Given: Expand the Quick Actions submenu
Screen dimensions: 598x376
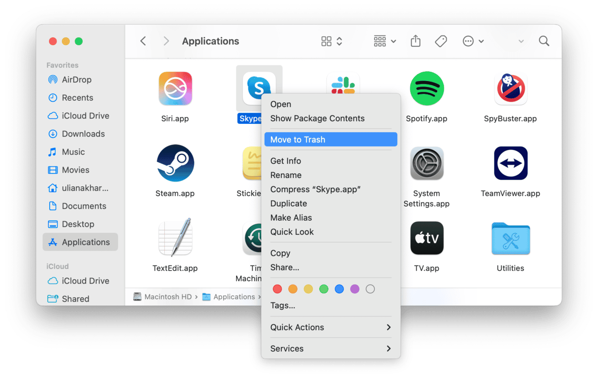Looking at the screenshot, I should click(330, 327).
